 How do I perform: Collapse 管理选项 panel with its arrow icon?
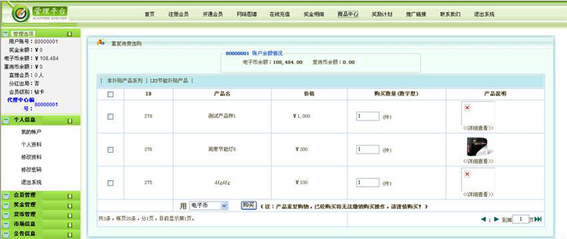(x=70, y=34)
